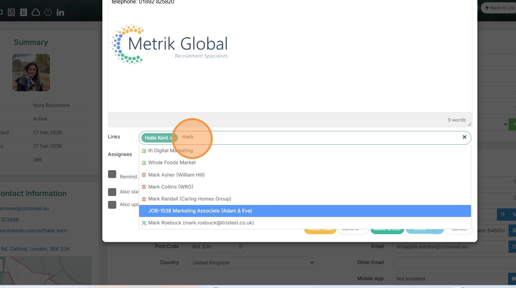The width and height of the screenshot is (516, 288).
Task: Click the Post Code field SE6 3JH
Action: (211, 247)
